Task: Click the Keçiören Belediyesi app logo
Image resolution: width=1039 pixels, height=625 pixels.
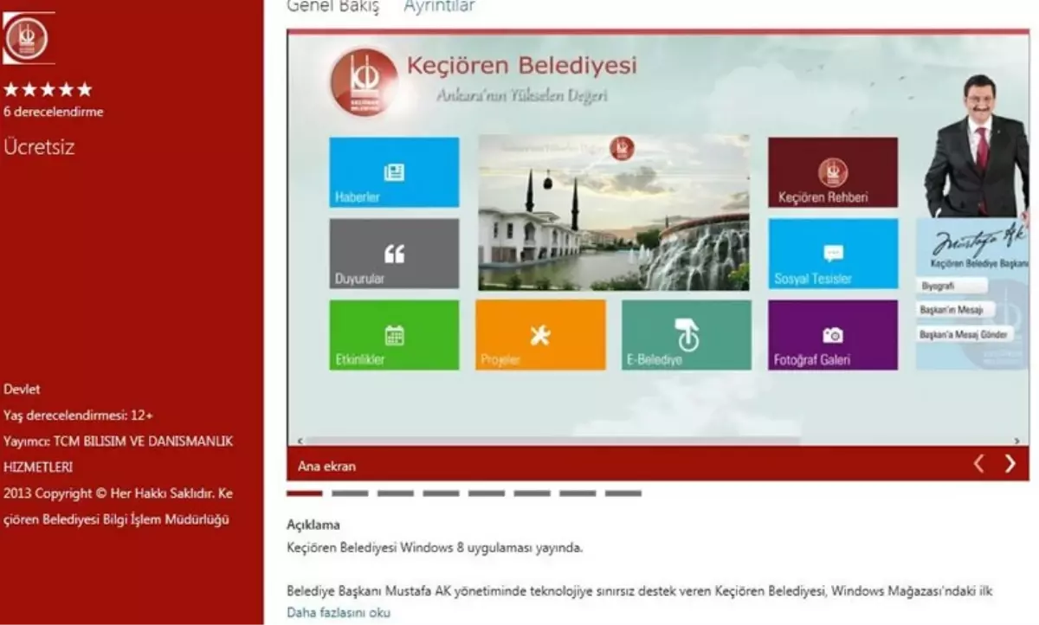Action: [28, 38]
